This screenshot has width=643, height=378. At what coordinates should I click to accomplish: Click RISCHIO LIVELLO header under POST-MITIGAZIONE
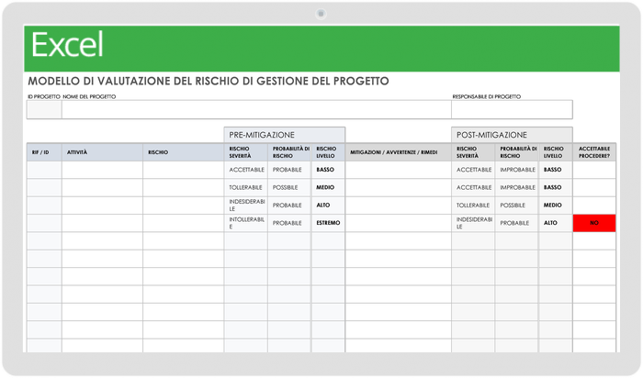tap(556, 152)
